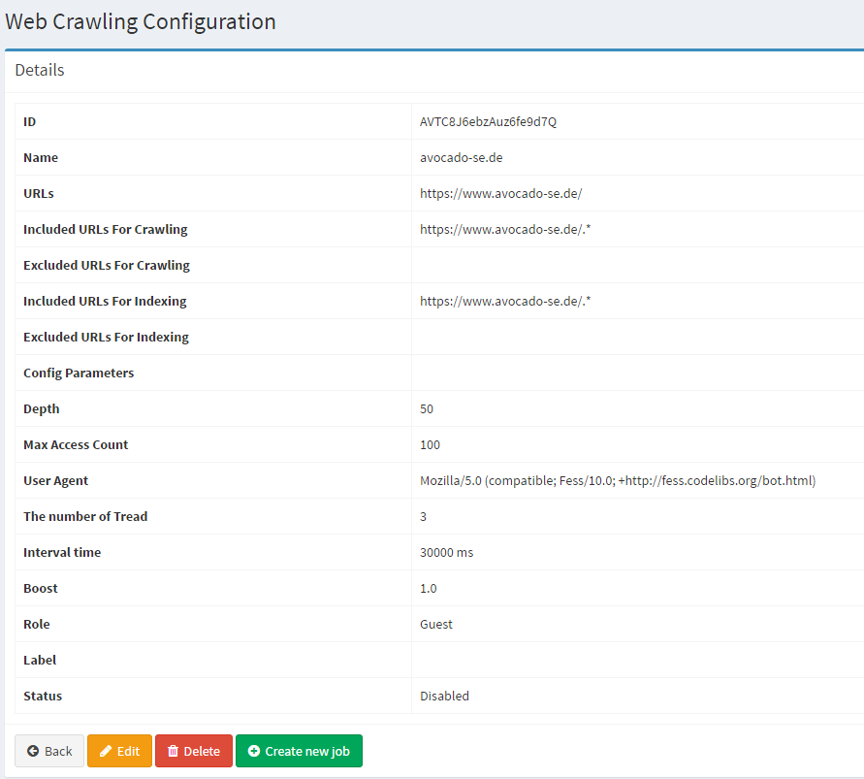Click the Included URLs For Crawling pattern link
Viewport: 864px width, 779px height.
[x=503, y=229]
